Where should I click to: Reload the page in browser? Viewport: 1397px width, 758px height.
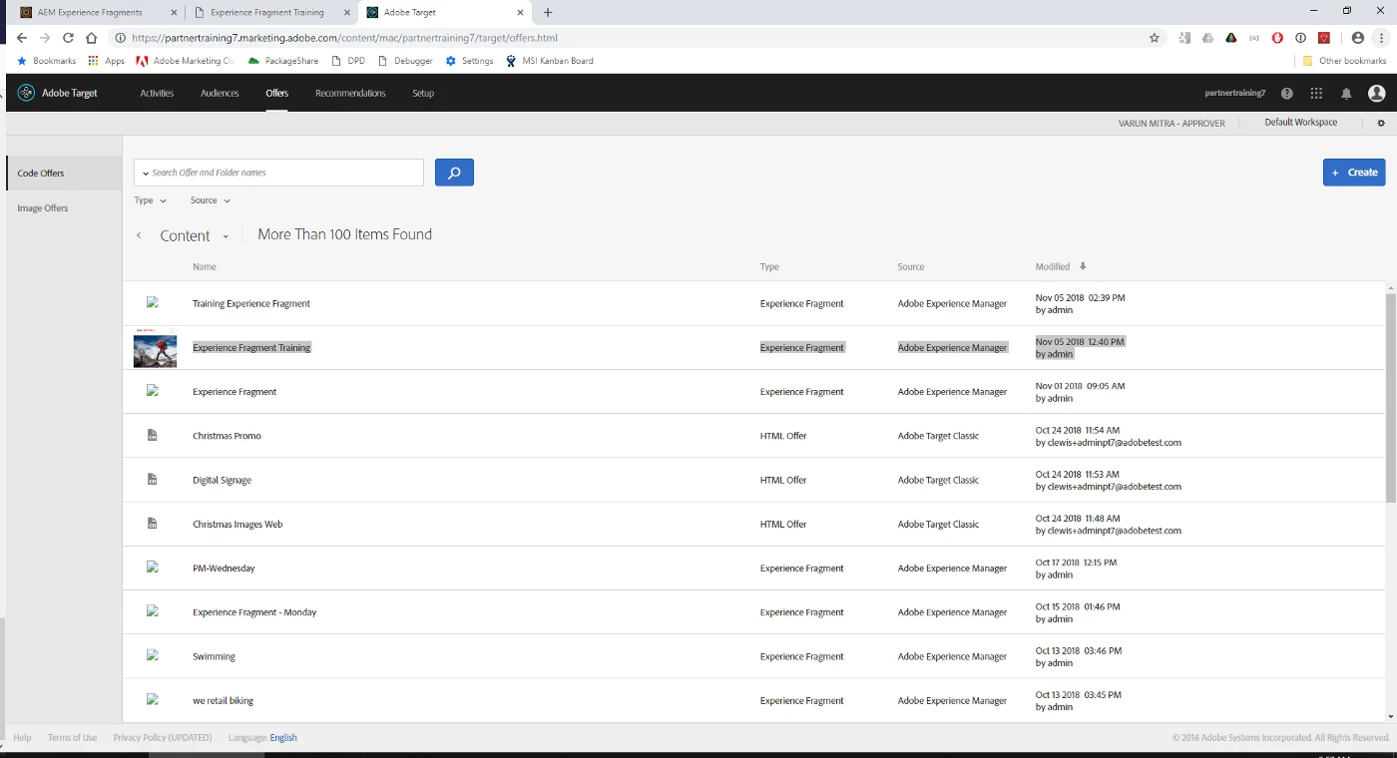(68, 38)
